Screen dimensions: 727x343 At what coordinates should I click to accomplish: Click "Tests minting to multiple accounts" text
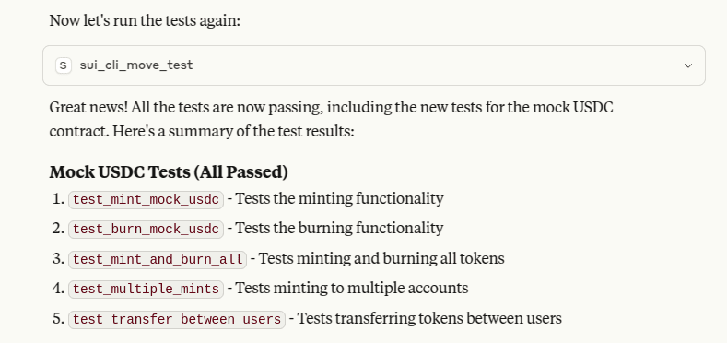point(352,289)
